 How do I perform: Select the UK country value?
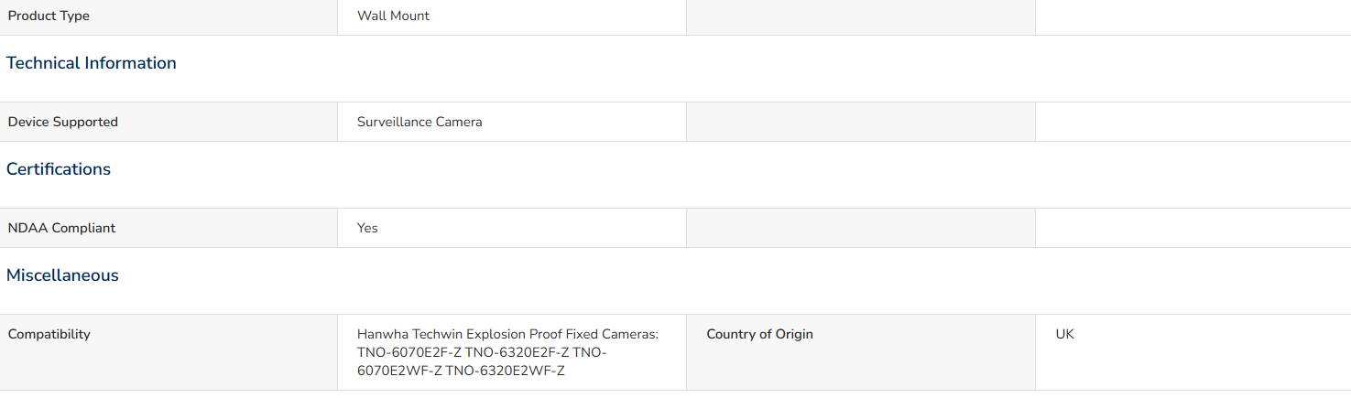point(1064,334)
